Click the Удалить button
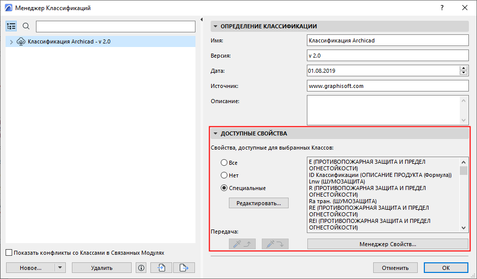Viewport: 477px width, 279px height. [102, 268]
